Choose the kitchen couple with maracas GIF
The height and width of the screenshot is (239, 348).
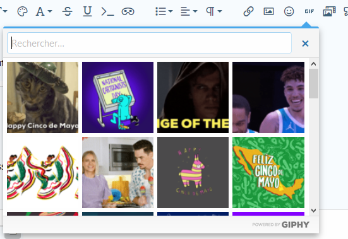coord(117,172)
